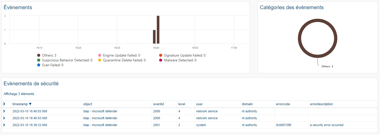This screenshot has height=135, width=380.
Task: Click the 'Others: 3' donut chart label
Action: (327, 66)
